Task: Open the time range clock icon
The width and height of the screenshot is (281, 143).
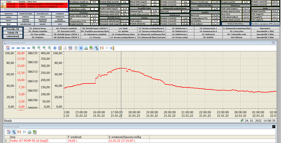Action: point(76,48)
